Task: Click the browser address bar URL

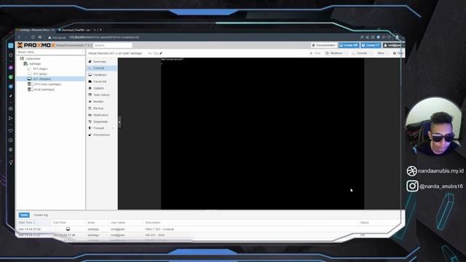Action: click(104, 37)
